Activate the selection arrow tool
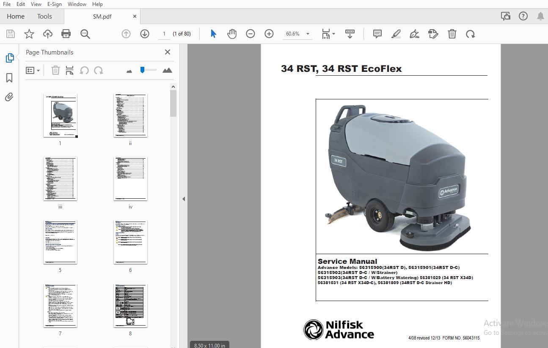 pos(213,34)
